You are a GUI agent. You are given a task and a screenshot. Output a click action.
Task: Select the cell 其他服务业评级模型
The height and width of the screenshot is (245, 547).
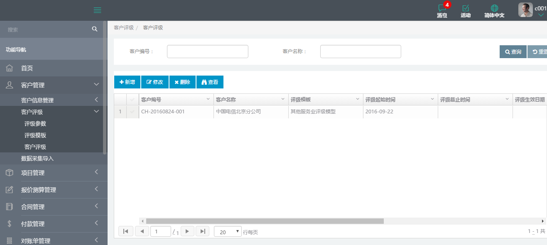(326, 112)
